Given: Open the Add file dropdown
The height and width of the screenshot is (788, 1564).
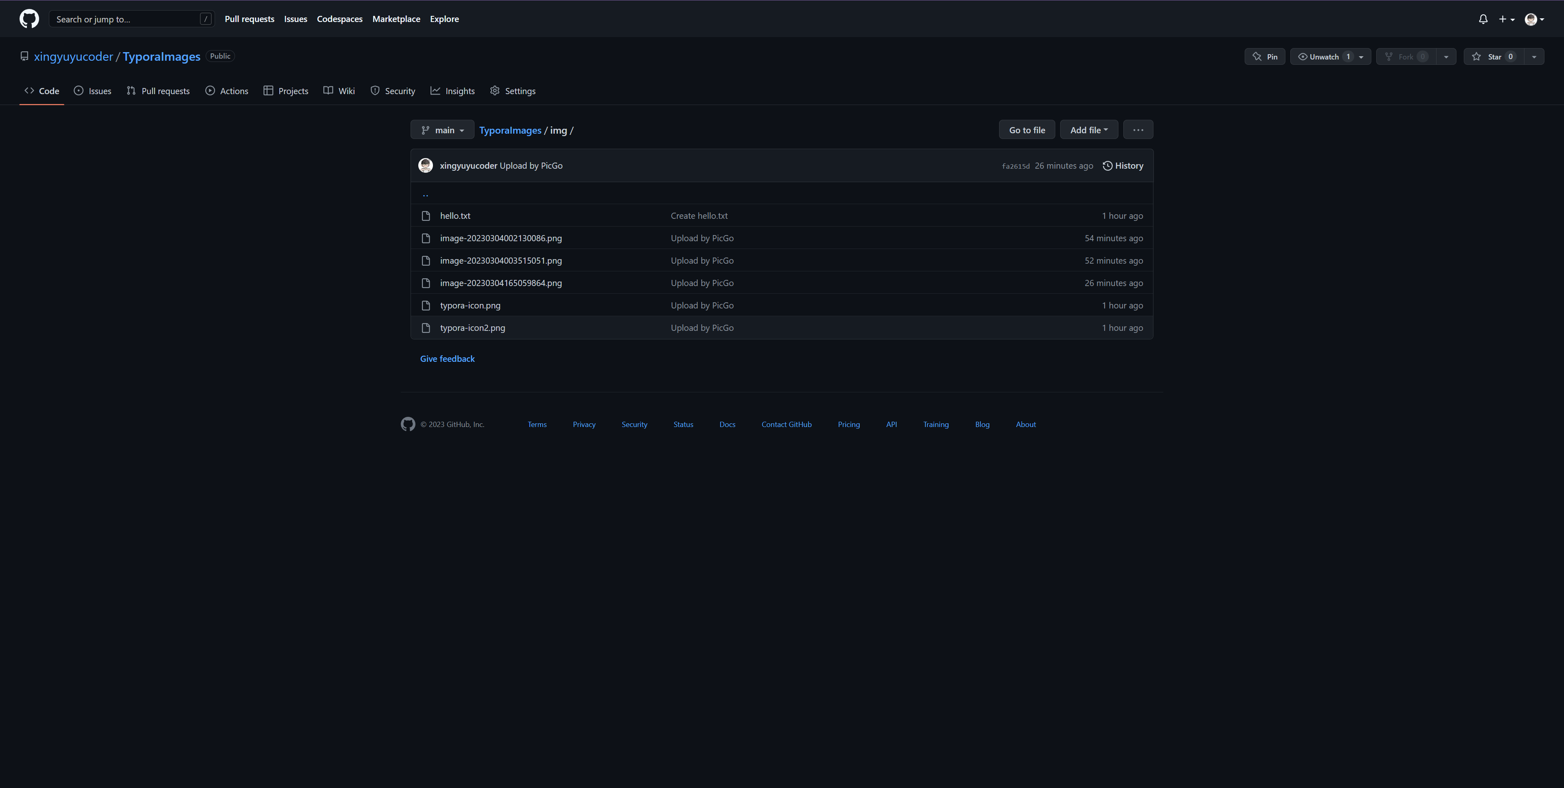Looking at the screenshot, I should coord(1089,130).
